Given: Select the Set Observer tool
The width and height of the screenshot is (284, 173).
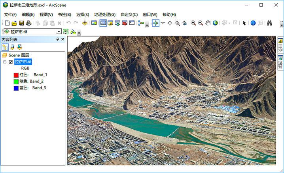Looking at the screenshot, I should tap(184, 23).
